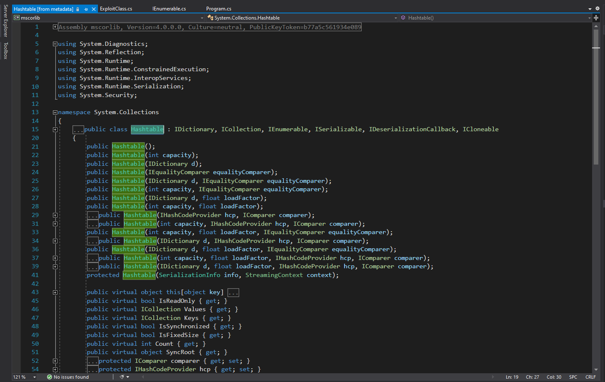The width and height of the screenshot is (605, 382).
Task: Click using System.Security on line 11
Action: pos(97,95)
